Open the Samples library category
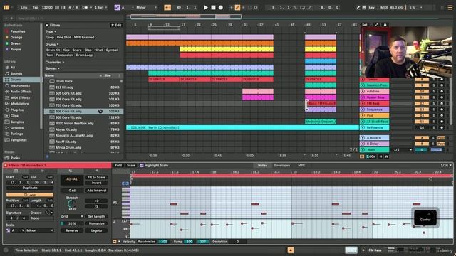 17,122
